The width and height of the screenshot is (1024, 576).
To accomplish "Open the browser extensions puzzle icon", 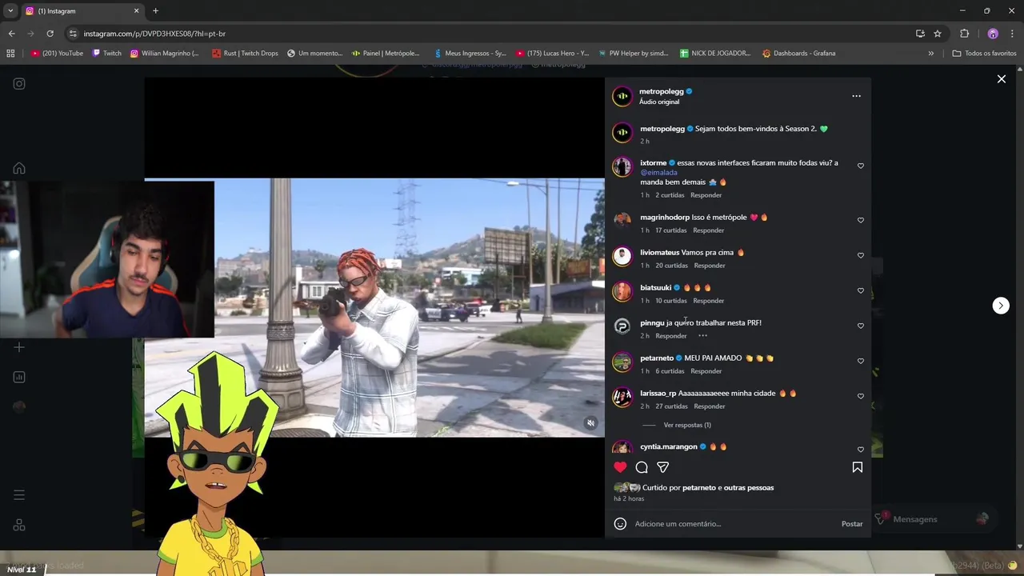I will [x=964, y=34].
